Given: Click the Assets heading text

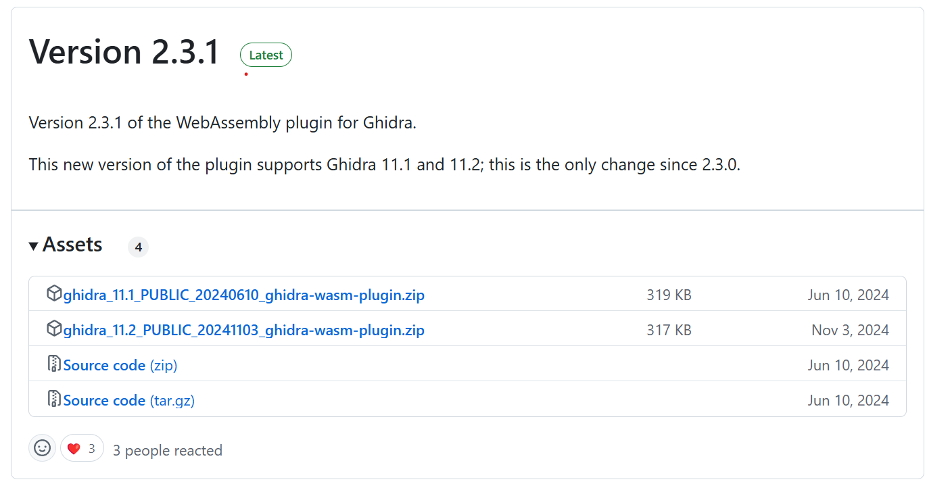Looking at the screenshot, I should click(x=72, y=245).
